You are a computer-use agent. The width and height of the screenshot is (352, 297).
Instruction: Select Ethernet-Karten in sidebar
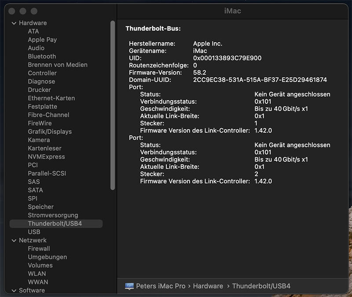click(x=51, y=98)
